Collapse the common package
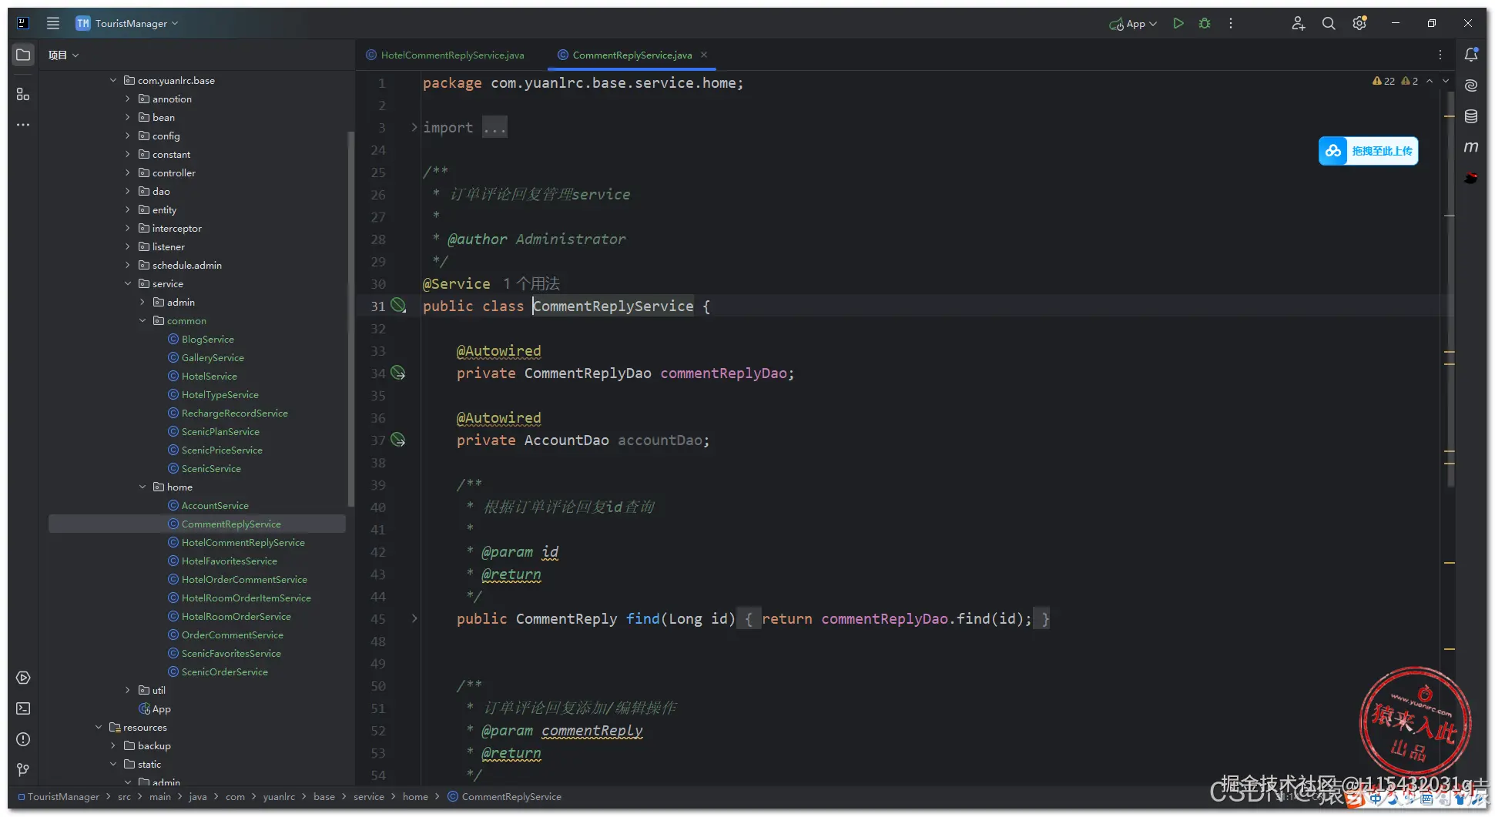Image resolution: width=1495 pixels, height=817 pixels. [142, 320]
